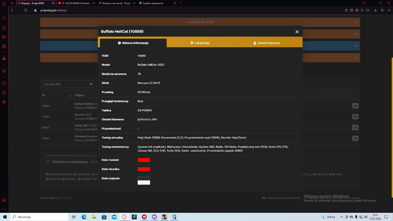Click the Kolor licznika red swatch
This screenshot has width=393, height=221.
(x=144, y=169)
